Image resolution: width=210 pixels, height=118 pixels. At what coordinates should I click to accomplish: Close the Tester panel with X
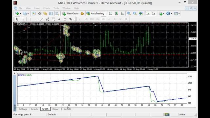click(x=14, y=73)
